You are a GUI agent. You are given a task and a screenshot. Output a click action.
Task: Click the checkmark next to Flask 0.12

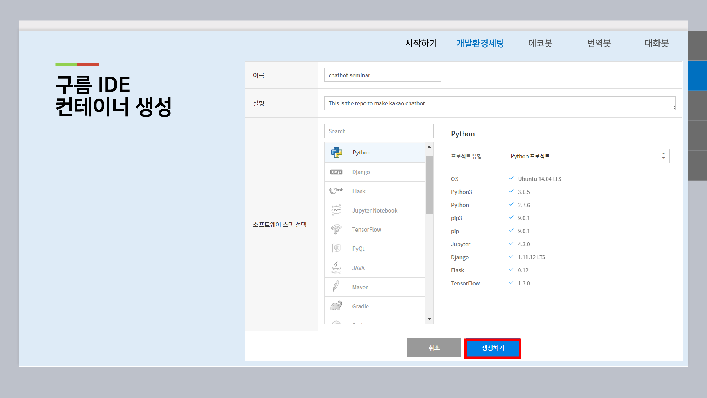pos(511,270)
